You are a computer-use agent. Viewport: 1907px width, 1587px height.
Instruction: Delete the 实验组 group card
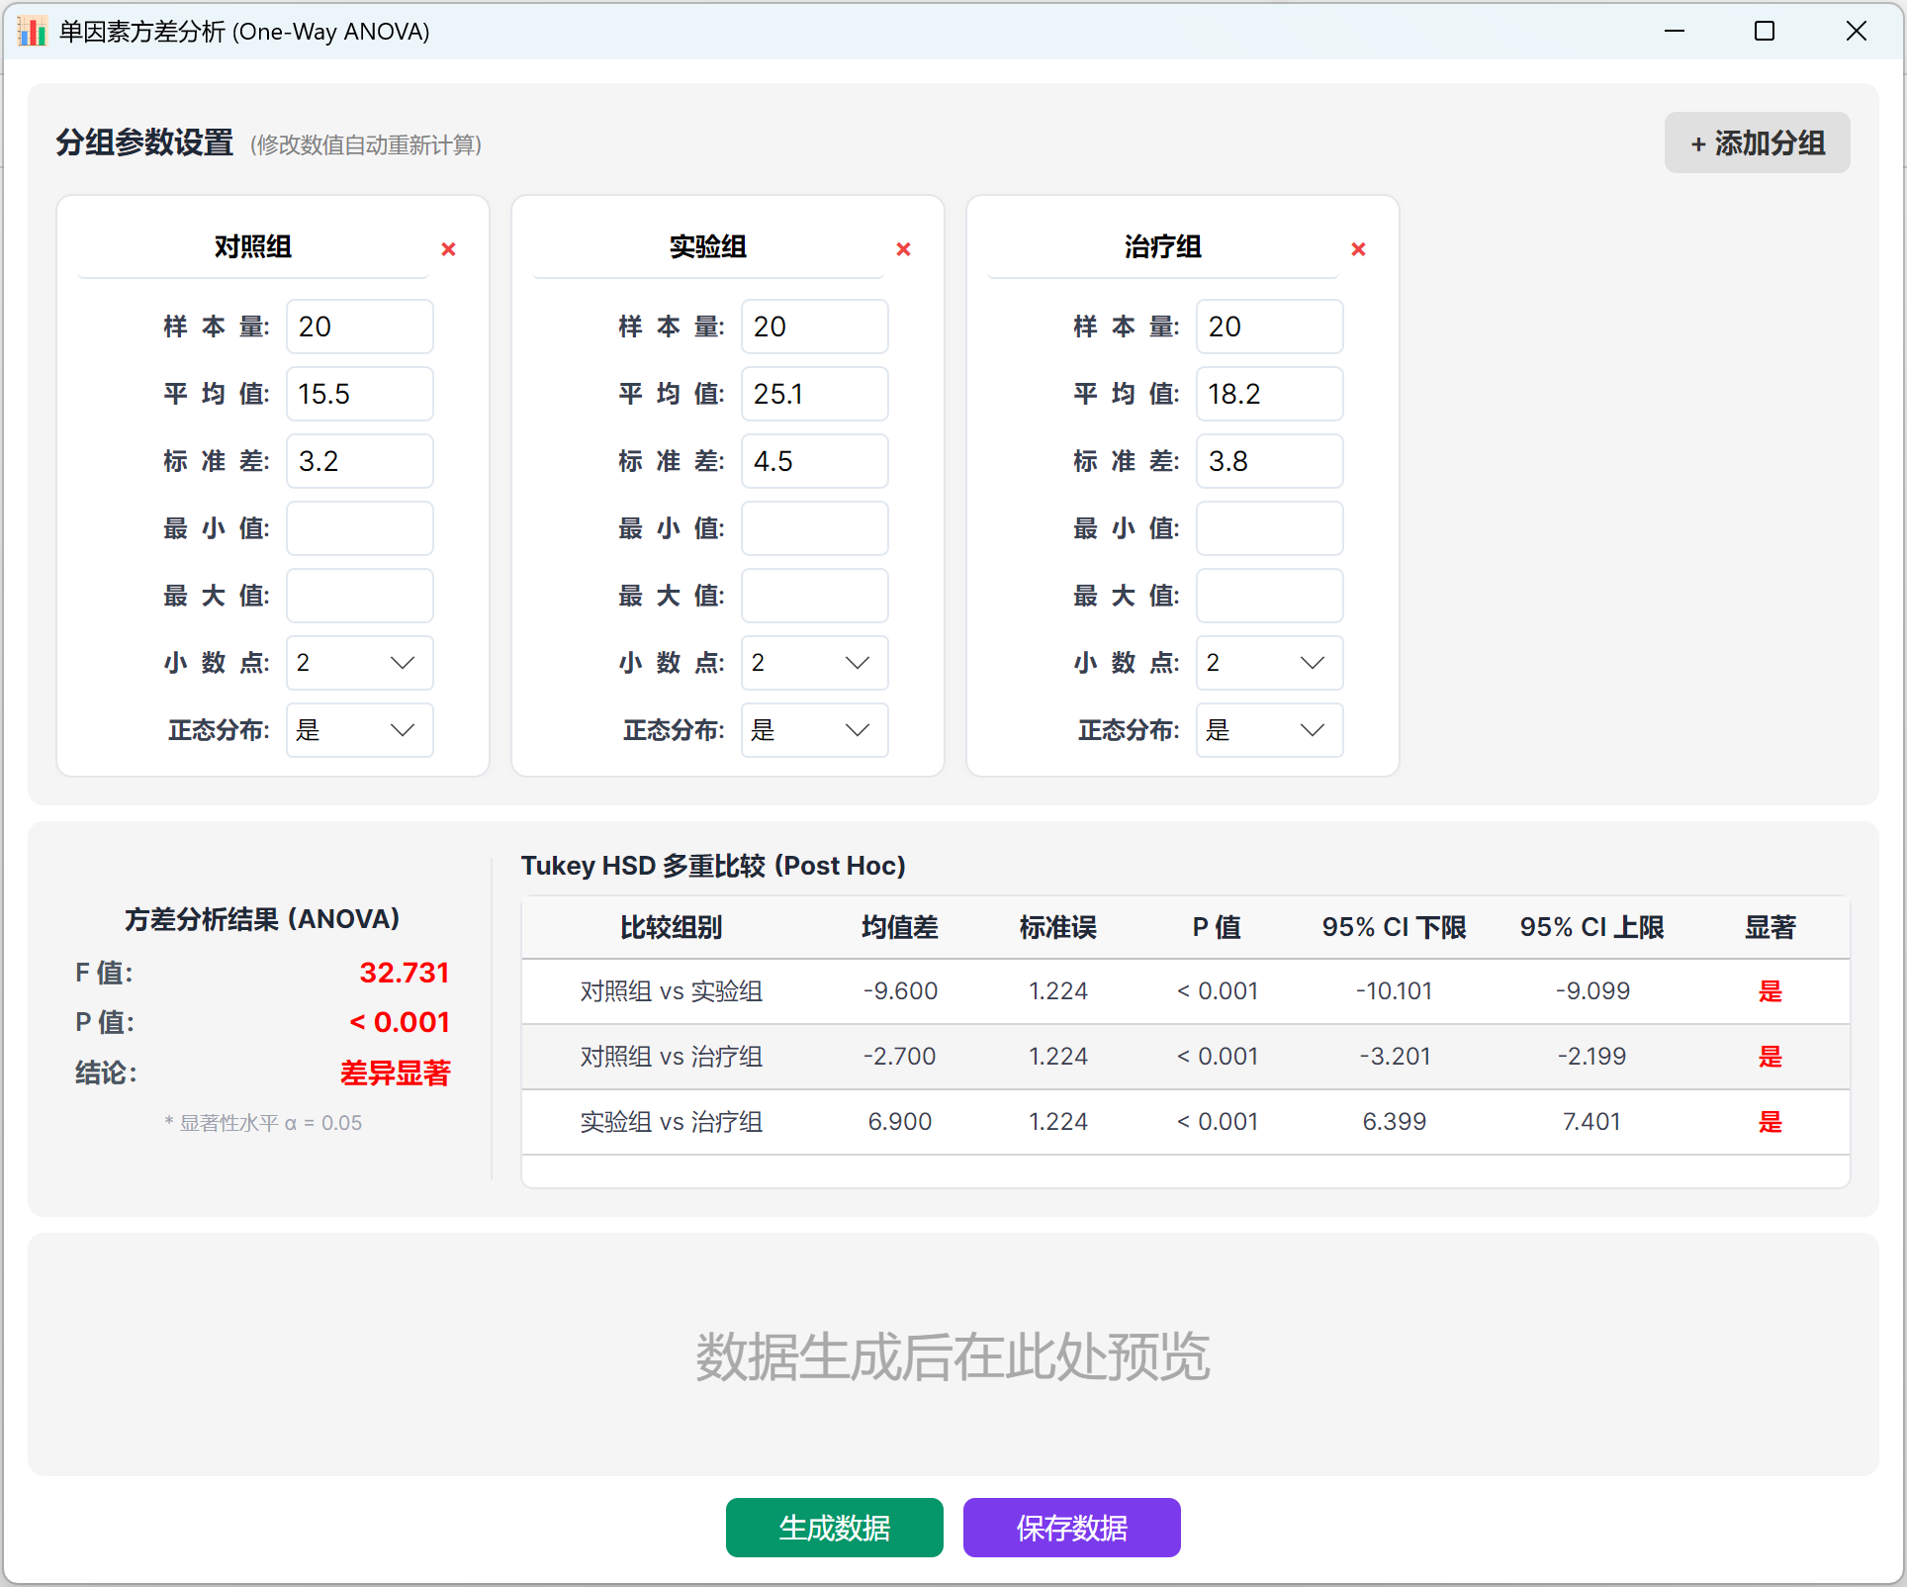[903, 249]
